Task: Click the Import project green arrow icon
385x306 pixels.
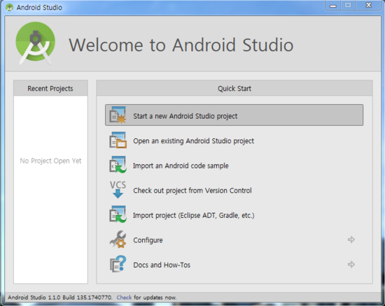Action: 118,214
